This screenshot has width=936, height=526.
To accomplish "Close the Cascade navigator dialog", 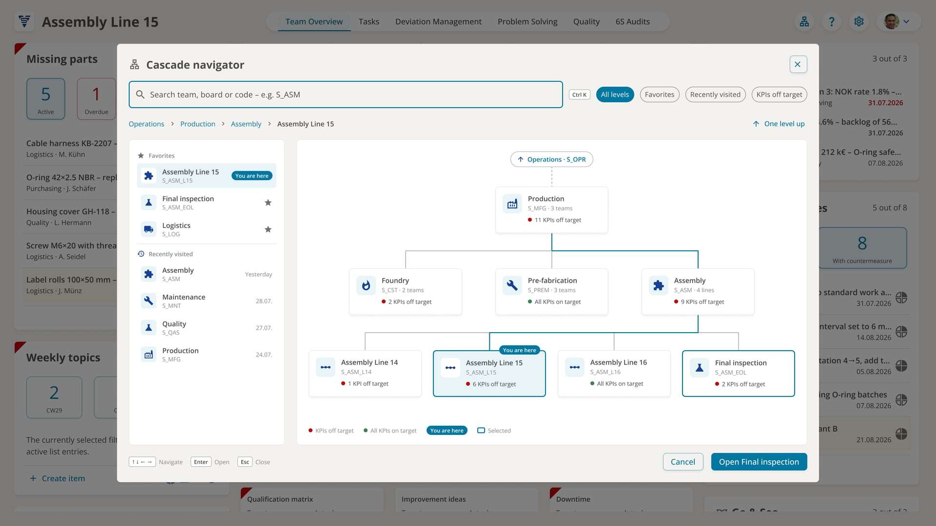I will (798, 64).
